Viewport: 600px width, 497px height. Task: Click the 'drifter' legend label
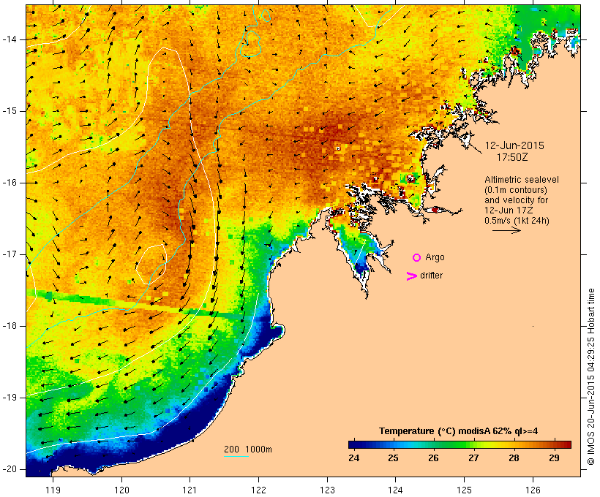[x=431, y=276]
